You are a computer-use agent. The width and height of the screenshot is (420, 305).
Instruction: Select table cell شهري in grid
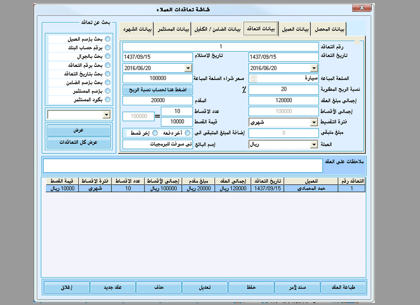[x=95, y=189]
